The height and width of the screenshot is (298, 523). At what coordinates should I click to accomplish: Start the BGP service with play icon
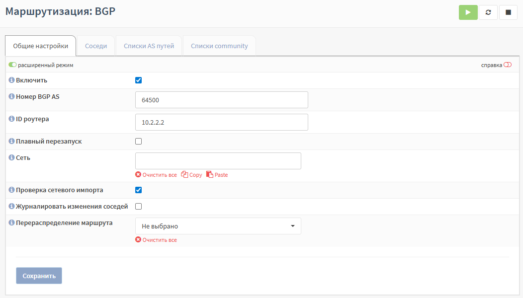tap(468, 12)
